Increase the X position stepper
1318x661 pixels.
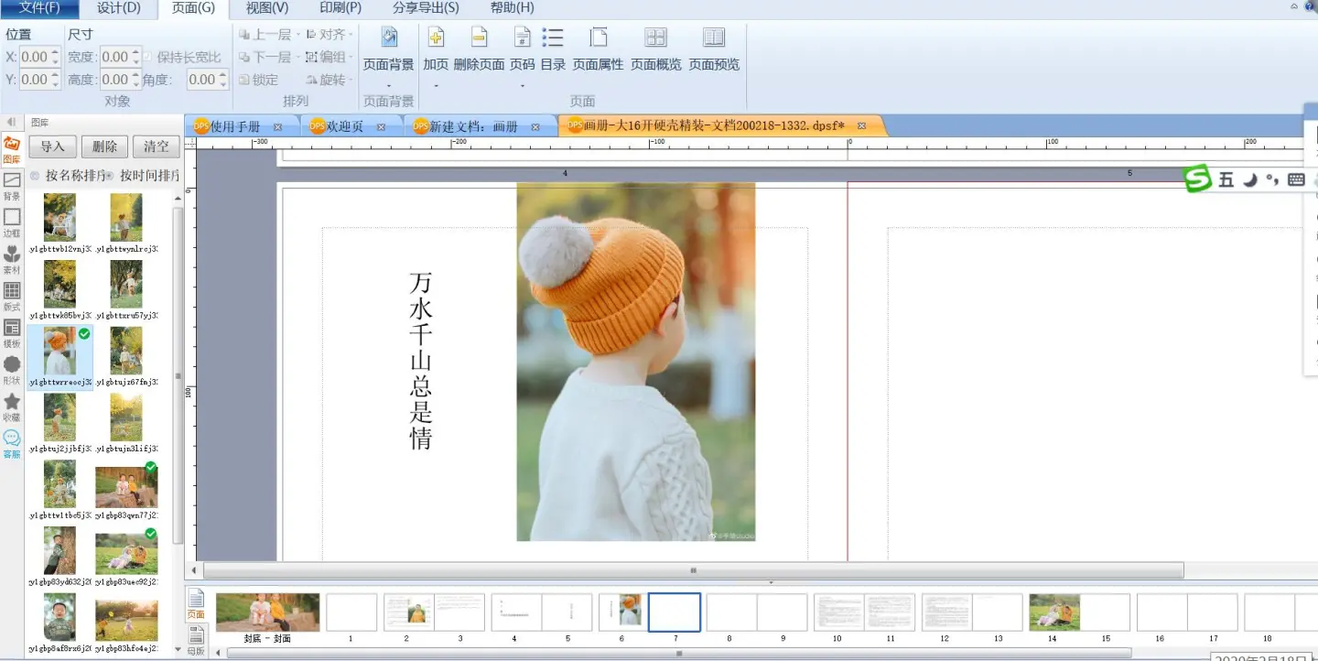pyautogui.click(x=55, y=52)
